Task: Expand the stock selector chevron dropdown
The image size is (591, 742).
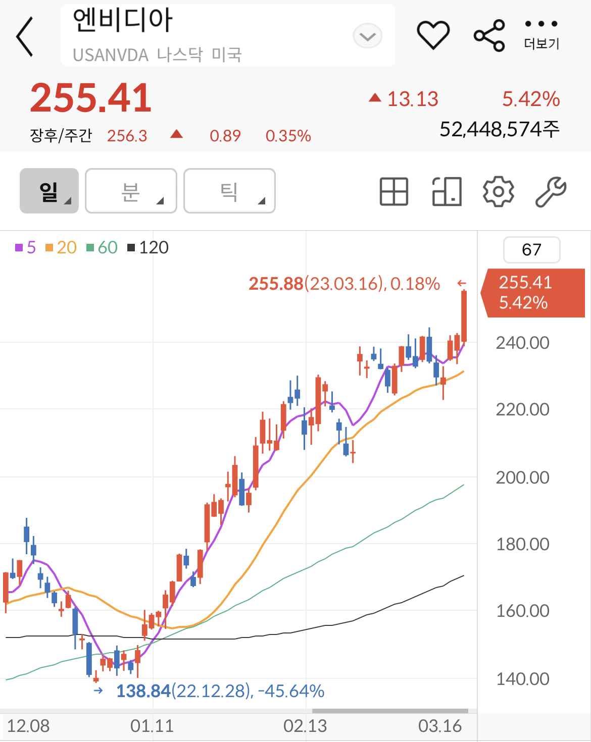Action: (368, 36)
